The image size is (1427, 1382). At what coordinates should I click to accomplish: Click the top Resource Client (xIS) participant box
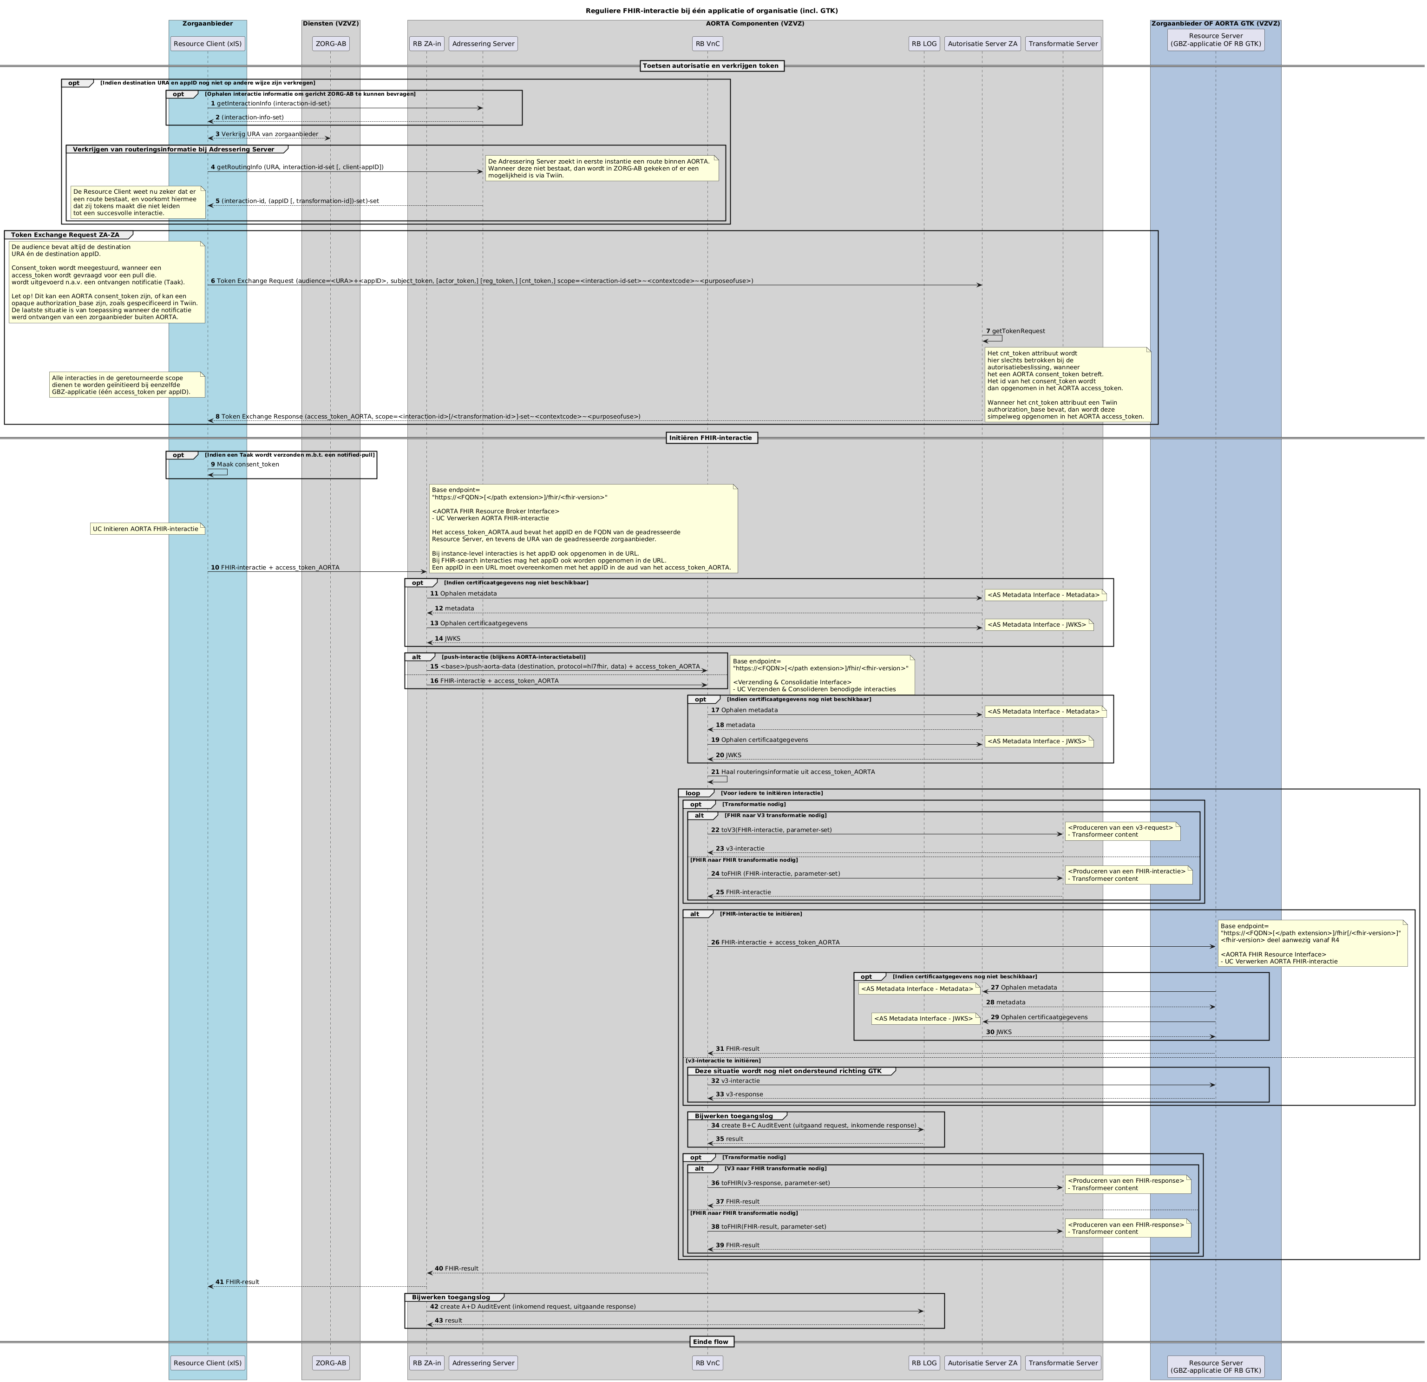pyautogui.click(x=208, y=44)
